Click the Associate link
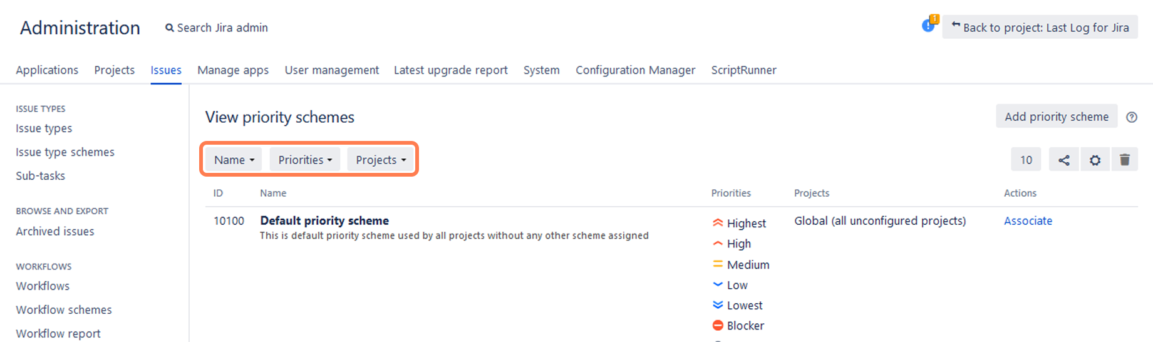The height and width of the screenshot is (342, 1153). pos(1028,221)
